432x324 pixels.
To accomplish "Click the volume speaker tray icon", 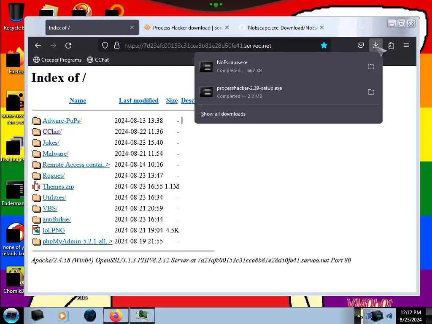I will tap(389, 316).
